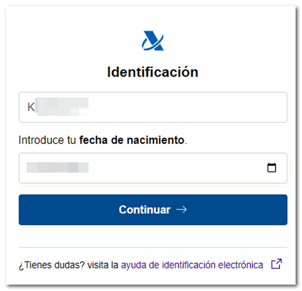The height and width of the screenshot is (291, 302).
Task: Click the arrow icon inside Continuar button
Action: coord(181,210)
